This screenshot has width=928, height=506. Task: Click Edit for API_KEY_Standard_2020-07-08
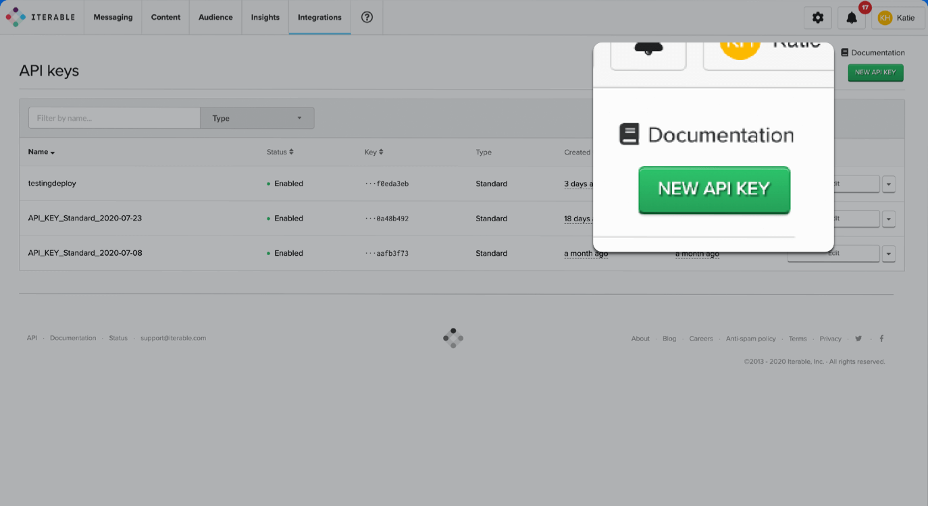tap(833, 254)
